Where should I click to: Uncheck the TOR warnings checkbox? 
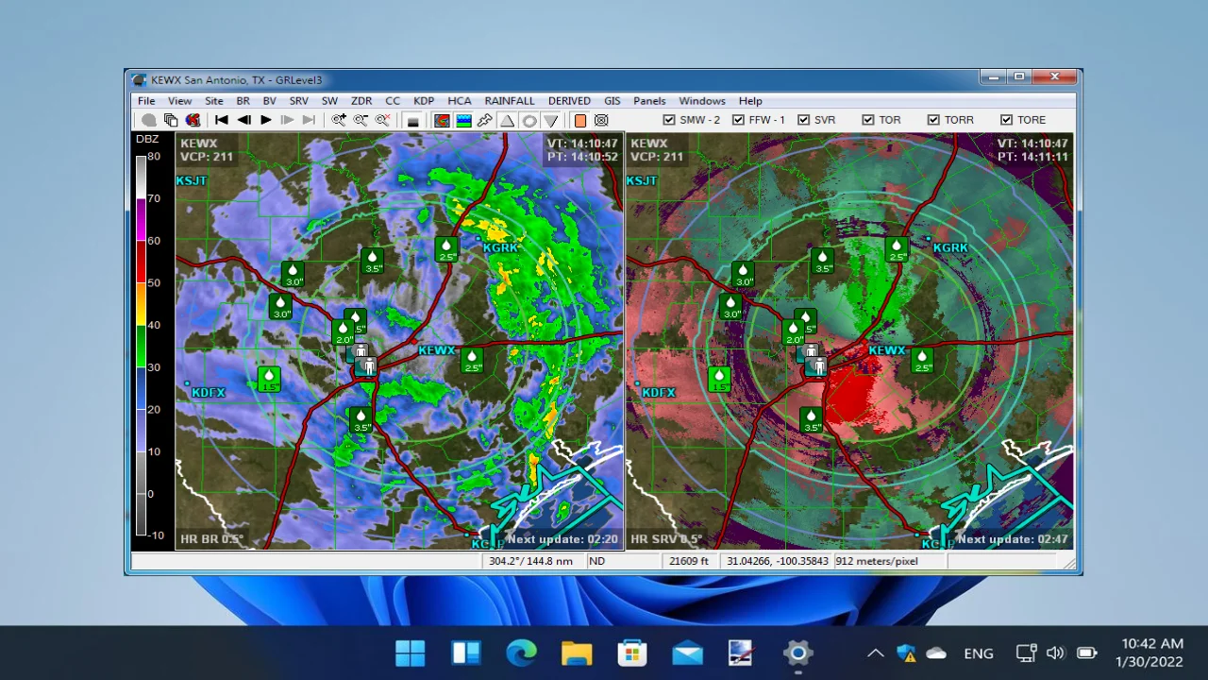(867, 120)
